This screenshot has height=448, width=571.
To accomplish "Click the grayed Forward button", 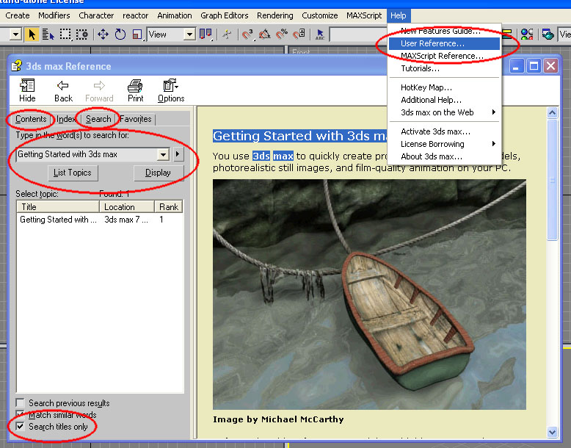I will [x=99, y=90].
